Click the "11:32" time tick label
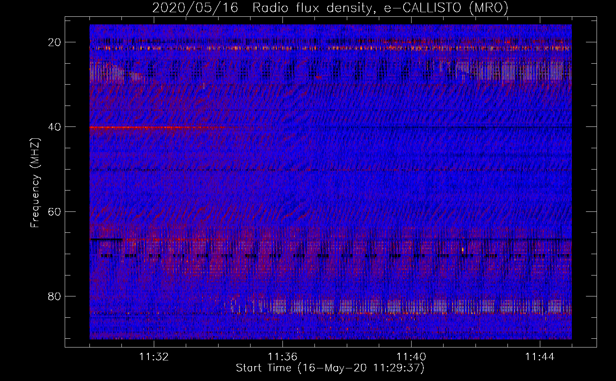The image size is (616, 381). pyautogui.click(x=154, y=357)
